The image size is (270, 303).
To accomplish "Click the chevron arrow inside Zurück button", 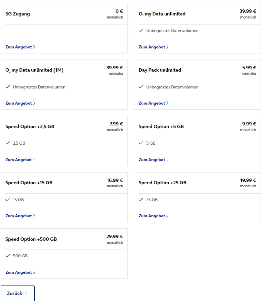I will (x=26, y=294).
